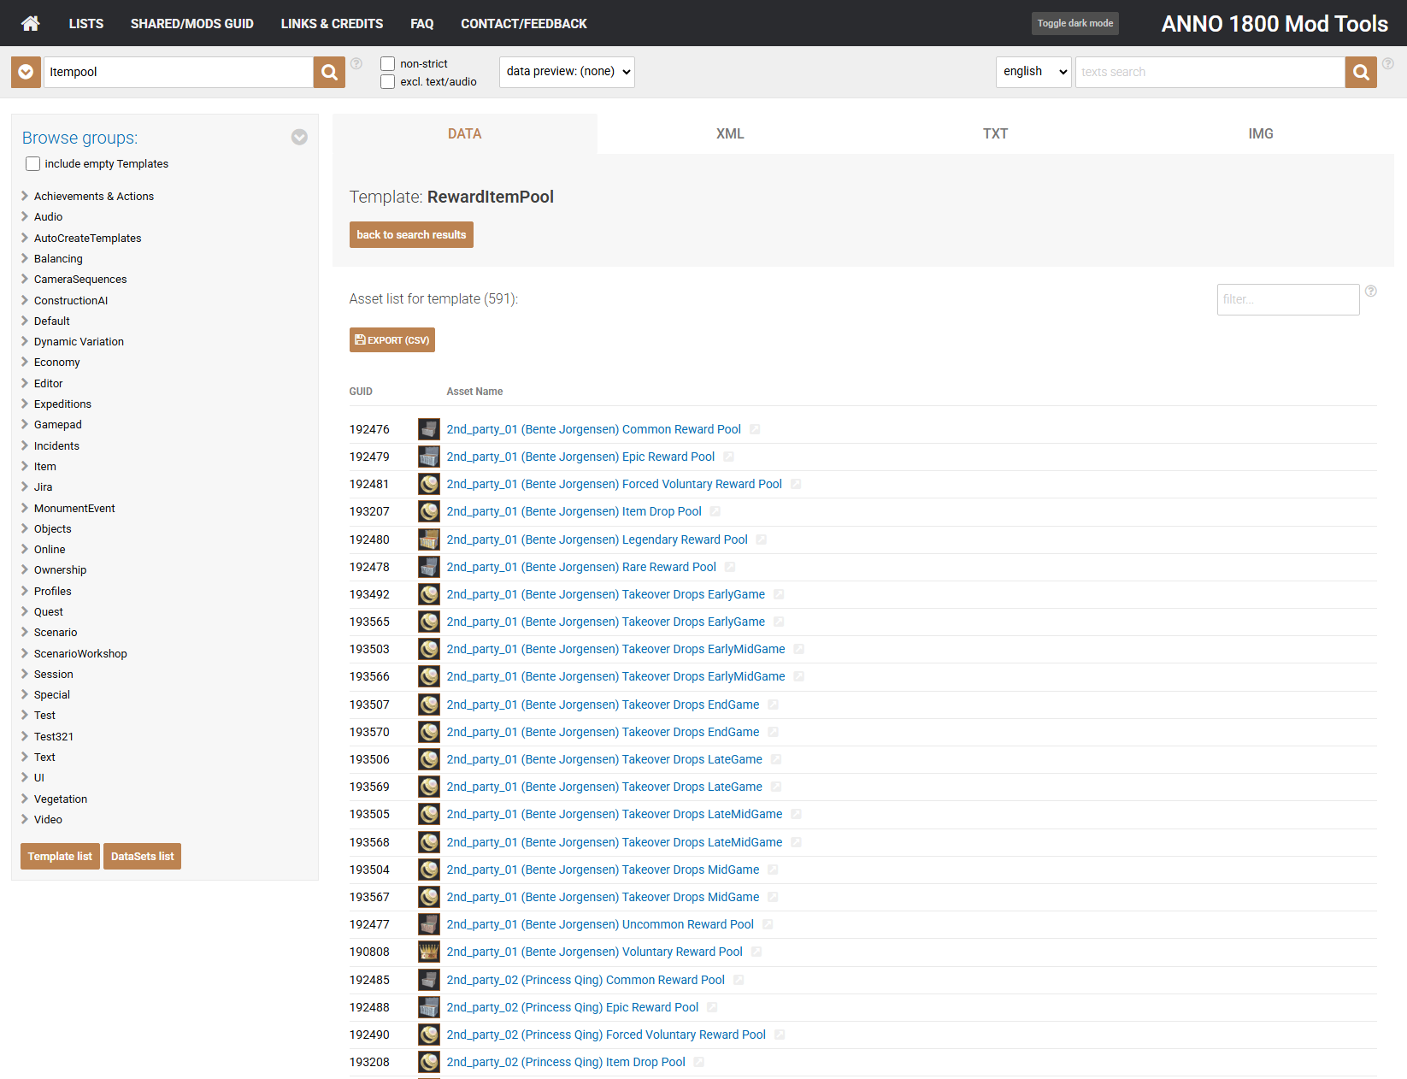This screenshot has height=1079, width=1407.
Task: Click the asset list filter field
Action: coord(1287,300)
